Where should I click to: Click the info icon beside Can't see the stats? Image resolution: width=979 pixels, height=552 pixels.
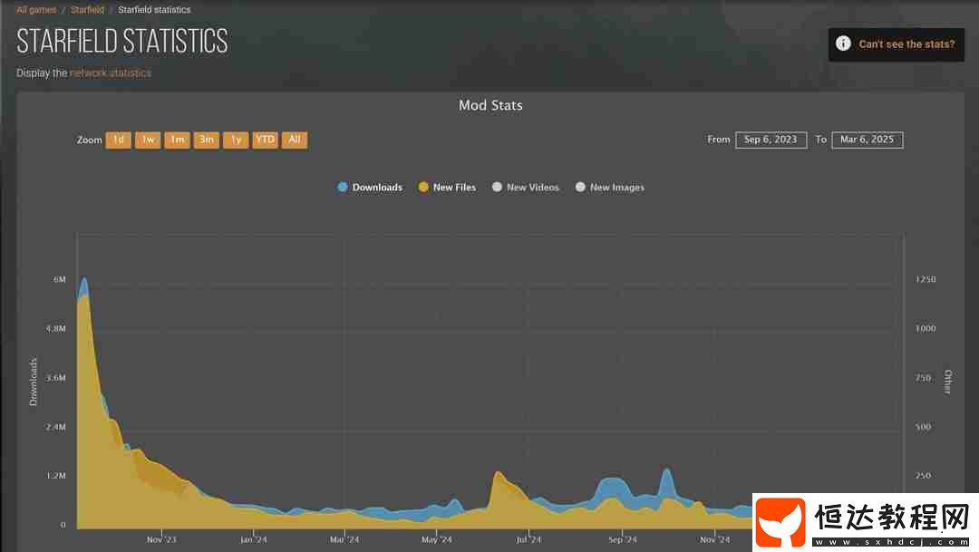point(843,44)
